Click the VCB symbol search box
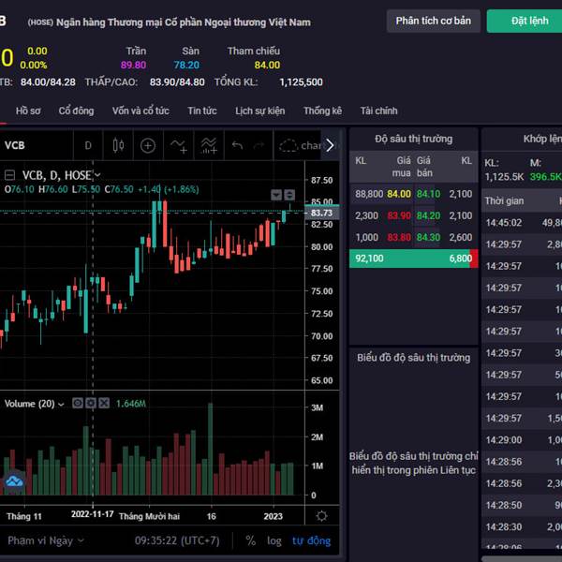Viewport: 562px width, 562px height. point(36,145)
